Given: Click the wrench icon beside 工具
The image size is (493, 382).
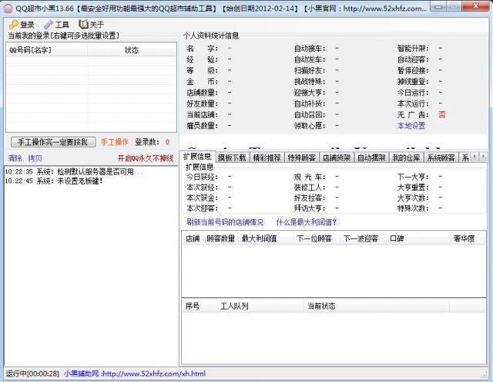Looking at the screenshot, I should coord(49,24).
